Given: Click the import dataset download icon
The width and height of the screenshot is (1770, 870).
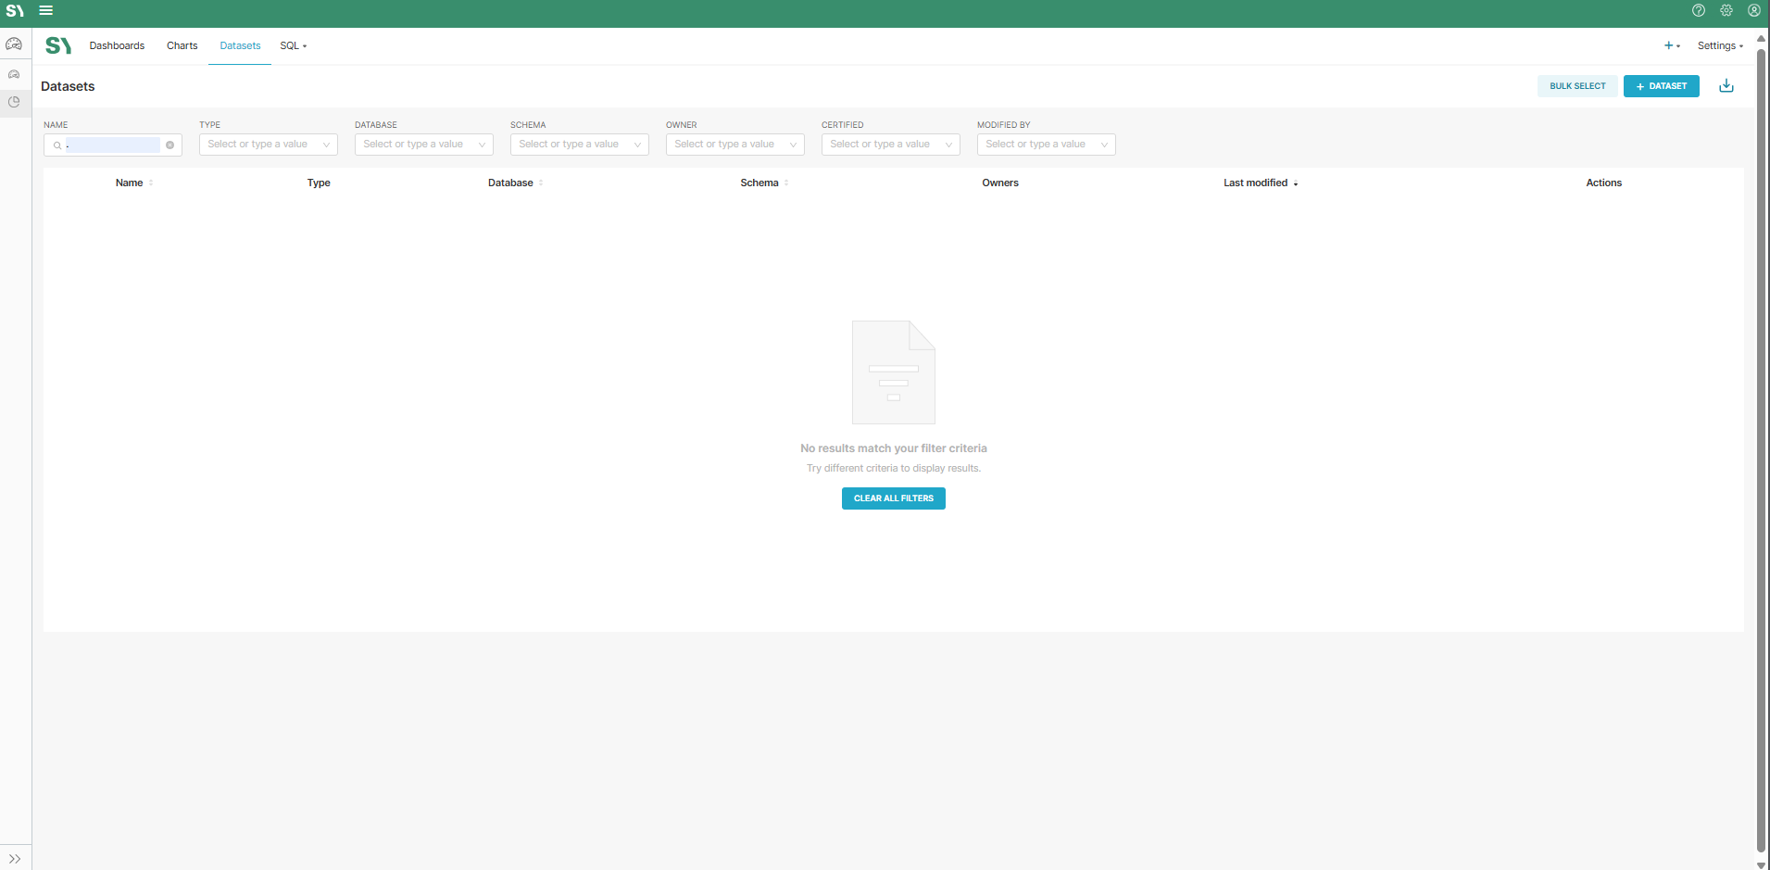Looking at the screenshot, I should tap(1726, 86).
